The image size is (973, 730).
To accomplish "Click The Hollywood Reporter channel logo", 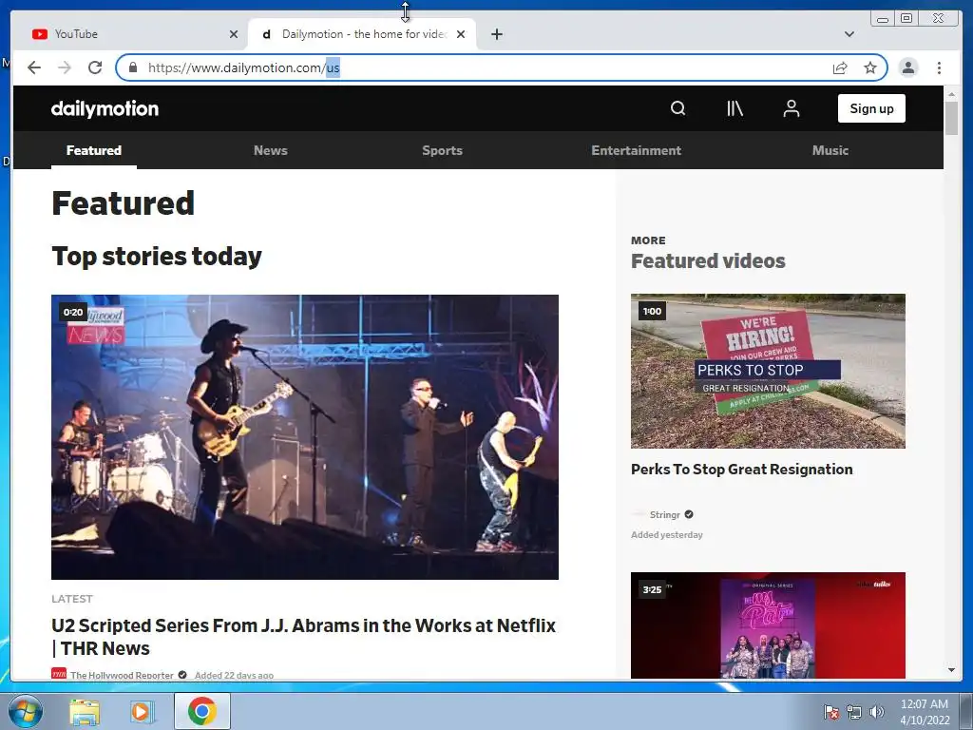I will (59, 674).
